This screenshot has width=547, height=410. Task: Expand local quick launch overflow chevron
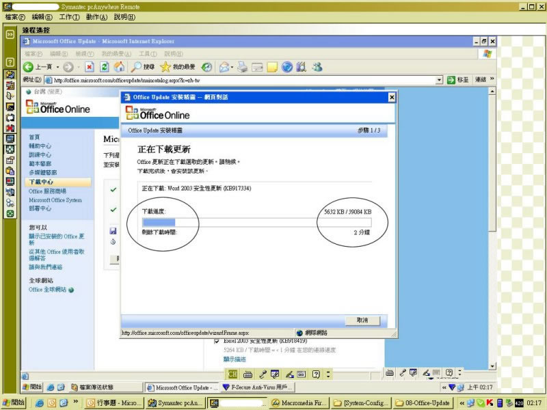75,402
